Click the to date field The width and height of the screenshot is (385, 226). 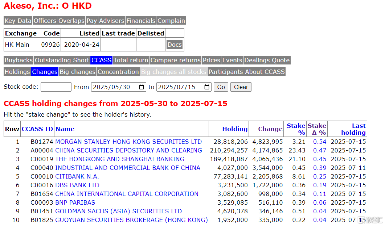tap(184, 87)
